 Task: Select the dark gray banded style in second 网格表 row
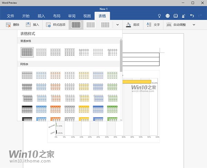pos(27,87)
